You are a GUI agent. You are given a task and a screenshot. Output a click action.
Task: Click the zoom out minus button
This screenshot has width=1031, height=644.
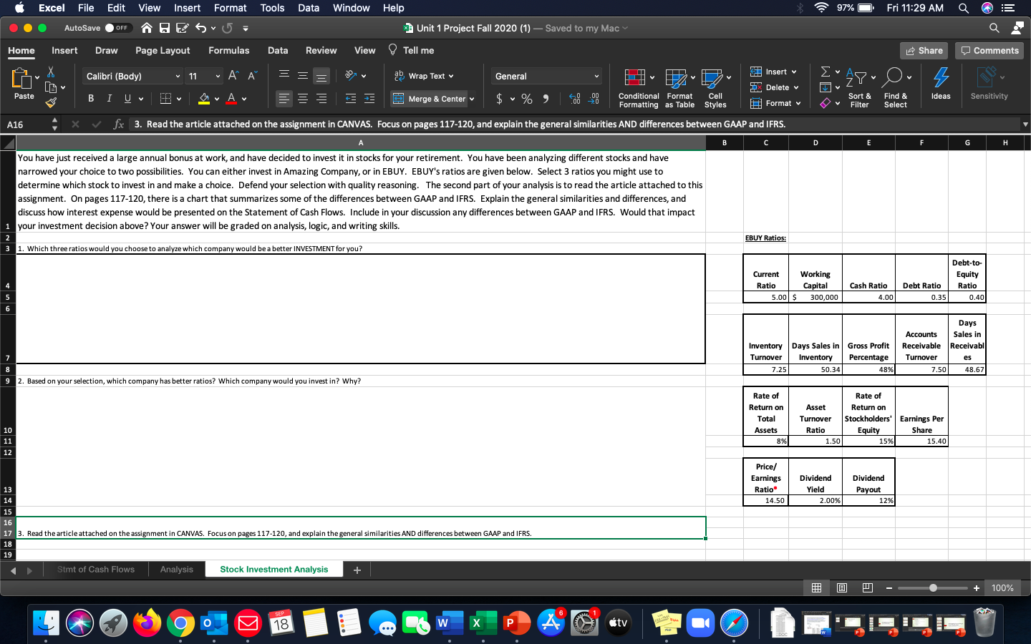coord(889,588)
